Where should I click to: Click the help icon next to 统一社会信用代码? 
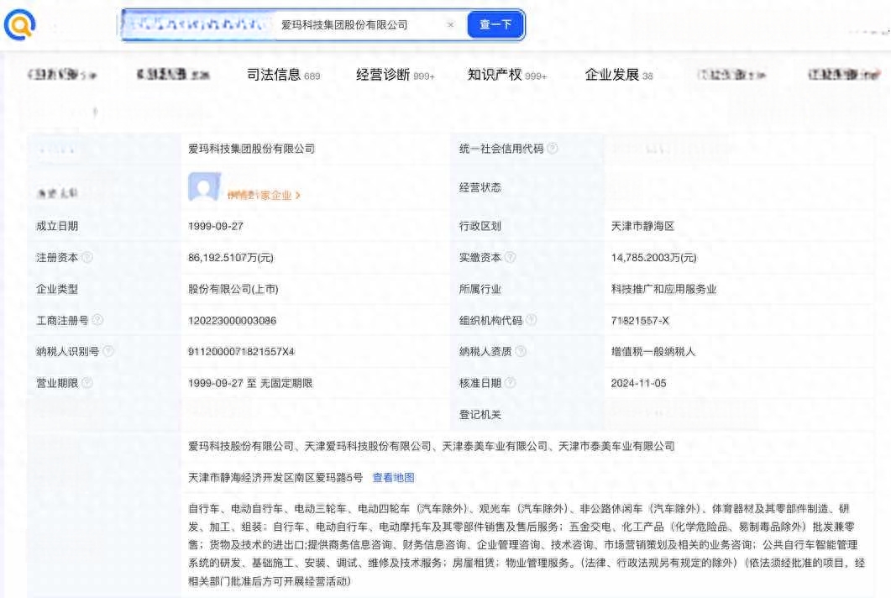tap(553, 149)
